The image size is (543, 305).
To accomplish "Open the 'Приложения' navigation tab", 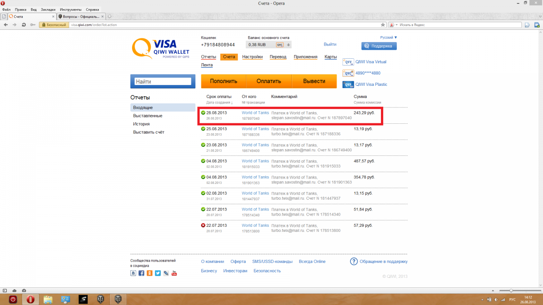I will pyautogui.click(x=305, y=57).
